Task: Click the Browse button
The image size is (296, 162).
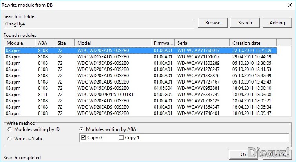Action: click(212, 23)
